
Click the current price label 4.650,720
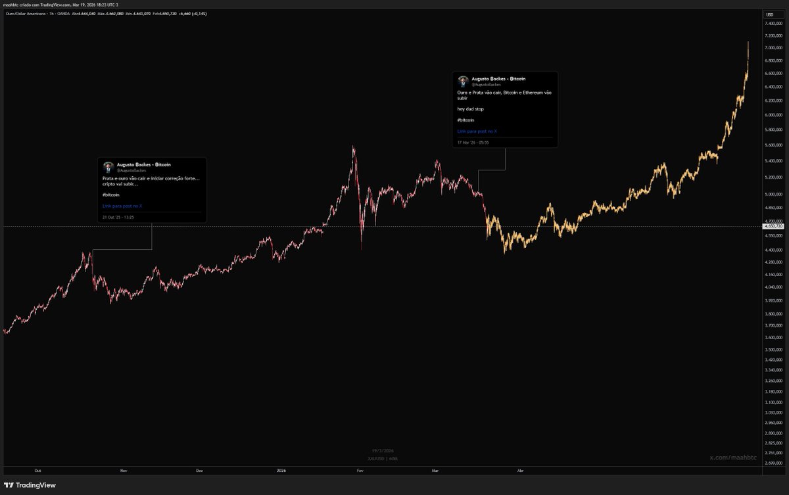pyautogui.click(x=772, y=226)
